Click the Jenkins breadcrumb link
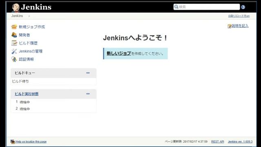 (17, 16)
